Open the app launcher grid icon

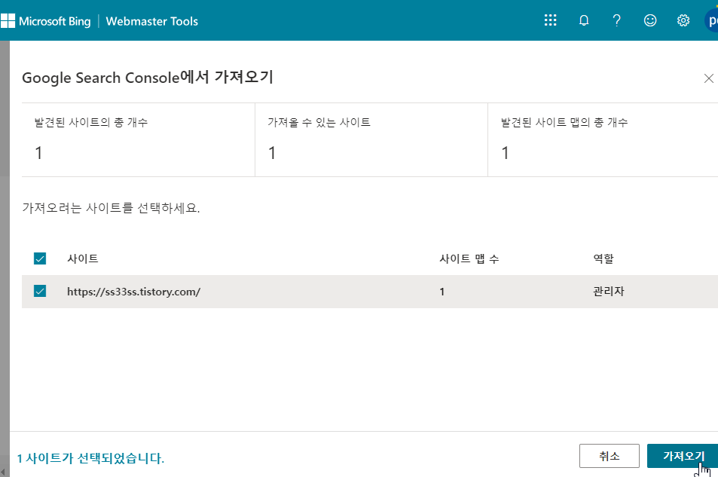click(x=550, y=20)
